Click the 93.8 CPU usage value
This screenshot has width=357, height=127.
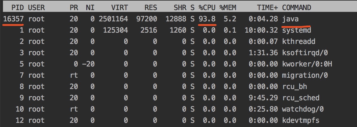pyautogui.click(x=207, y=19)
